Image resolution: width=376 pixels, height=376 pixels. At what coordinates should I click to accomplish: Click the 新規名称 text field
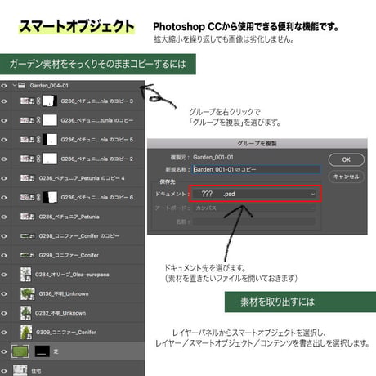tap(256, 169)
